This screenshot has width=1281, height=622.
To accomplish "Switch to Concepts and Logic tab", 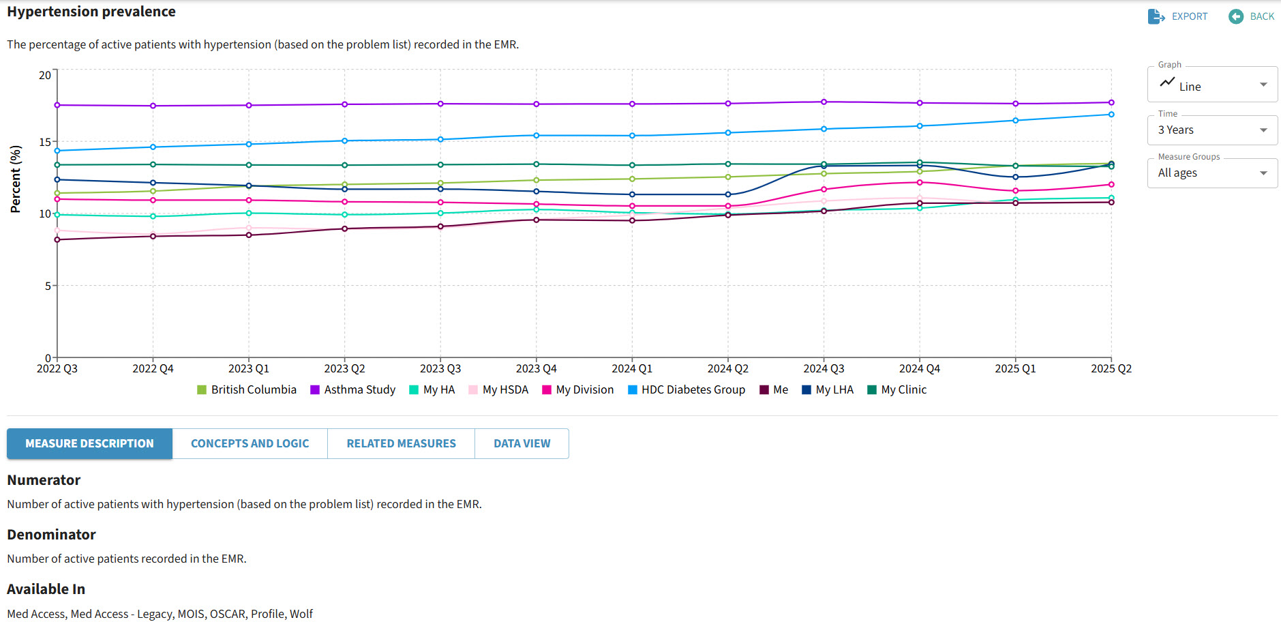I will point(250,443).
